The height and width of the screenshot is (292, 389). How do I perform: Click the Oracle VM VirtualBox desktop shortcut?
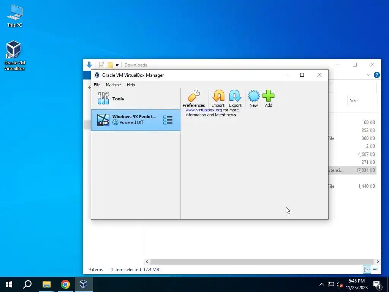(14, 56)
